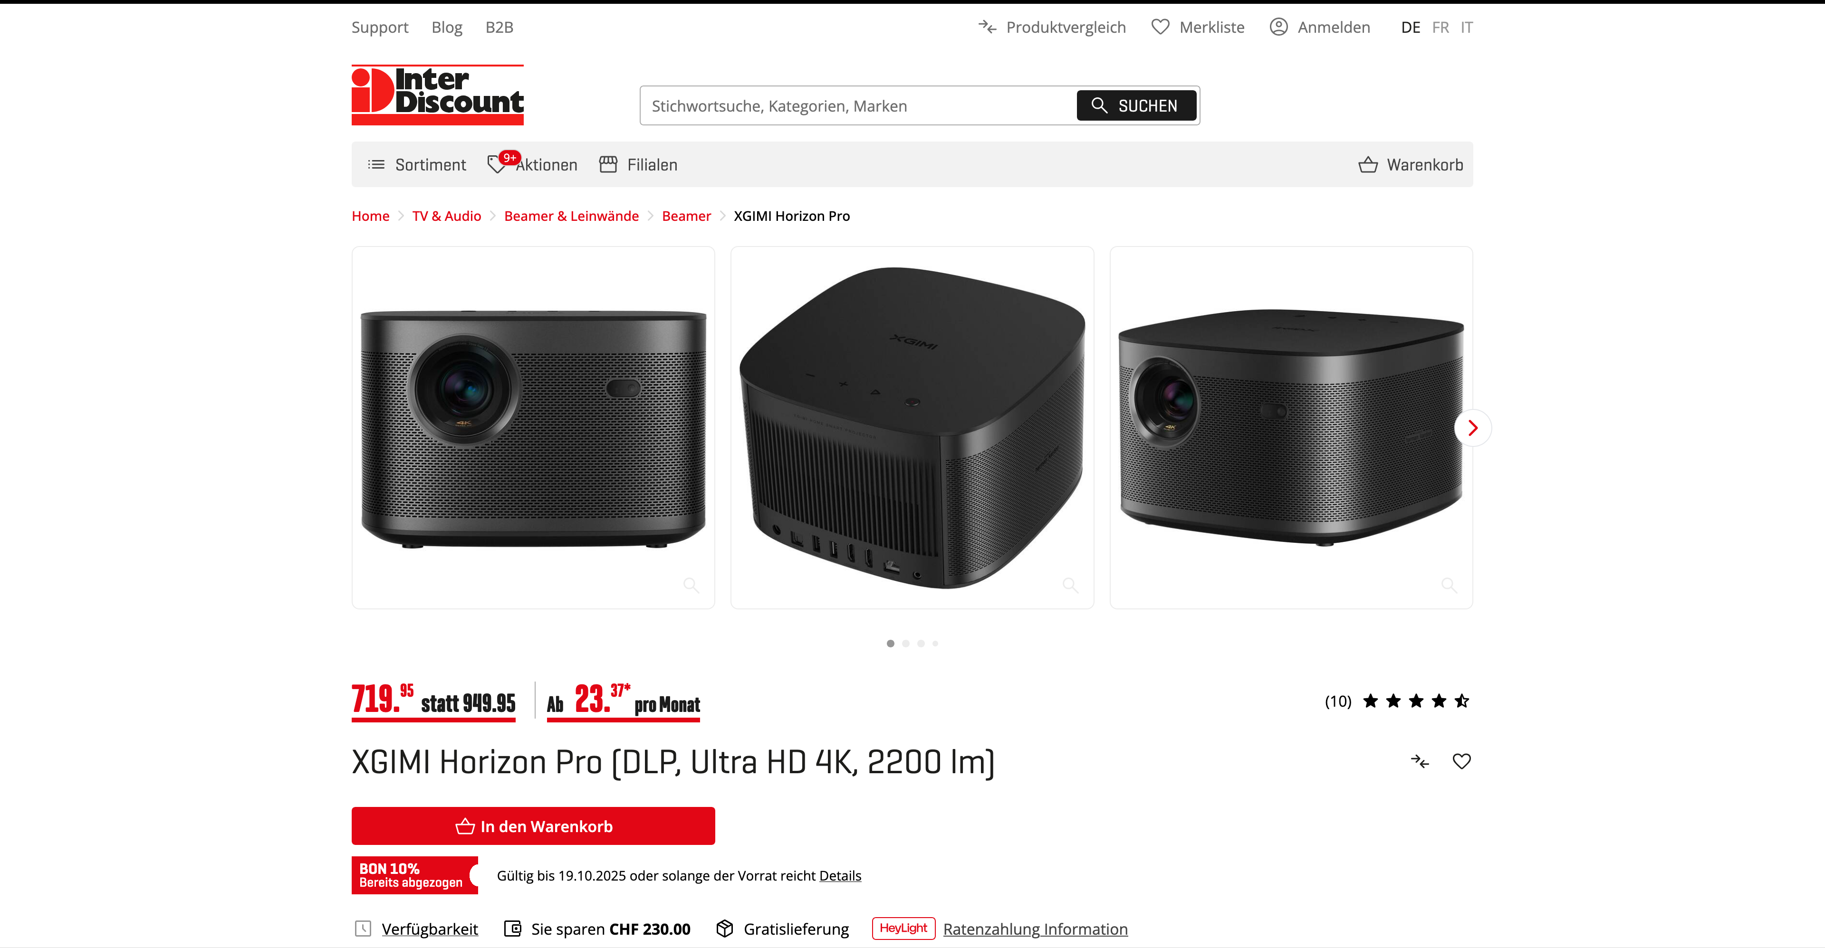Switch language to IT
1825x948 pixels.
pos(1466,27)
